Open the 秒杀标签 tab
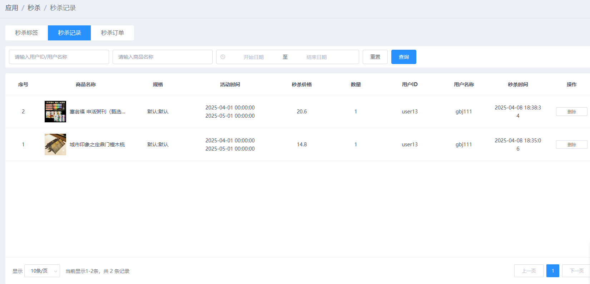The width and height of the screenshot is (590, 284). pyautogui.click(x=26, y=33)
